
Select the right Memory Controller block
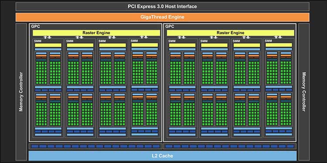[x=304, y=92]
